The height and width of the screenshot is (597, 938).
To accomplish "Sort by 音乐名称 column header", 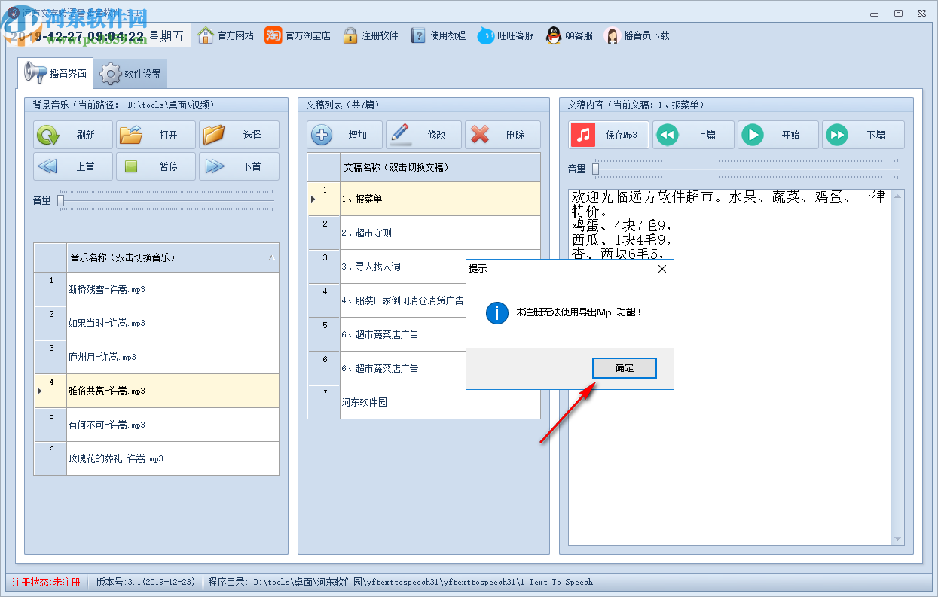I will (173, 257).
